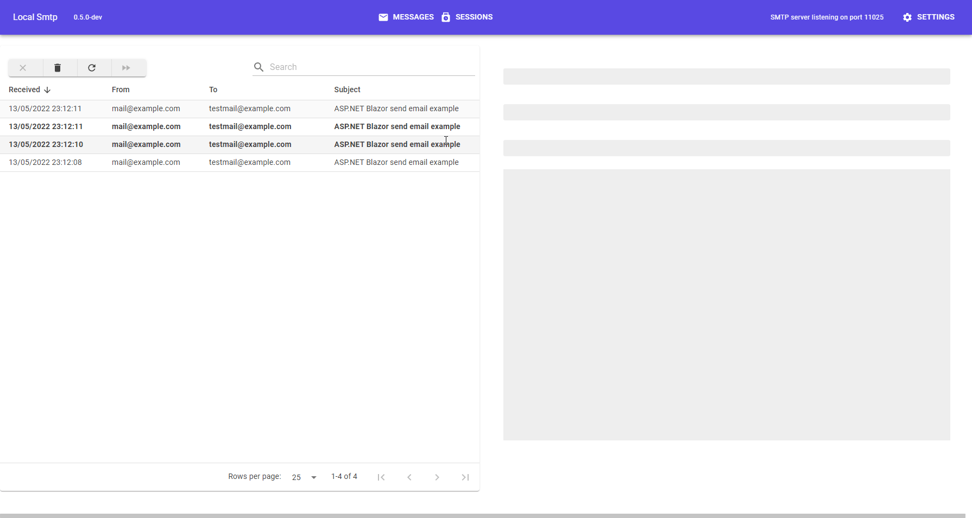Screen dimensions: 972x518
Task: Click the session lock icon beside SESSIONS
Action: (x=446, y=17)
